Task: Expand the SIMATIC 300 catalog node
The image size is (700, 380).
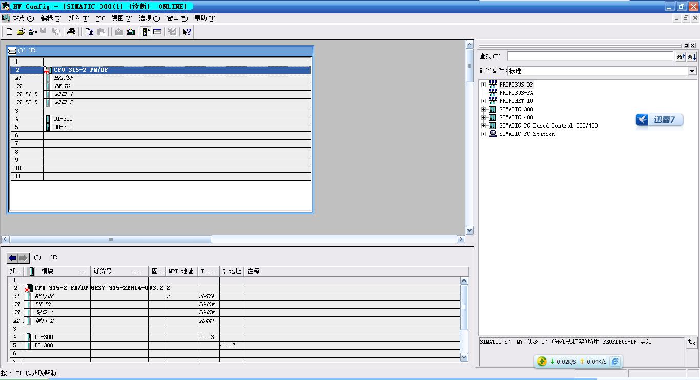Action: (x=483, y=110)
